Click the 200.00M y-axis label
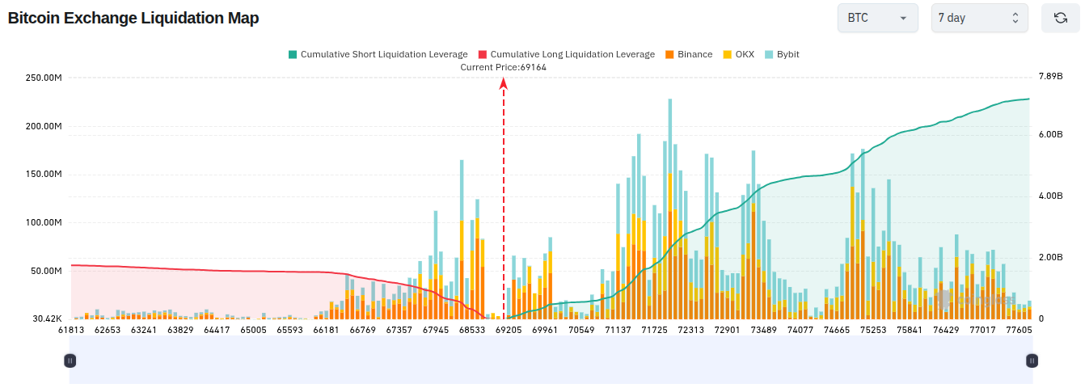 click(x=44, y=127)
